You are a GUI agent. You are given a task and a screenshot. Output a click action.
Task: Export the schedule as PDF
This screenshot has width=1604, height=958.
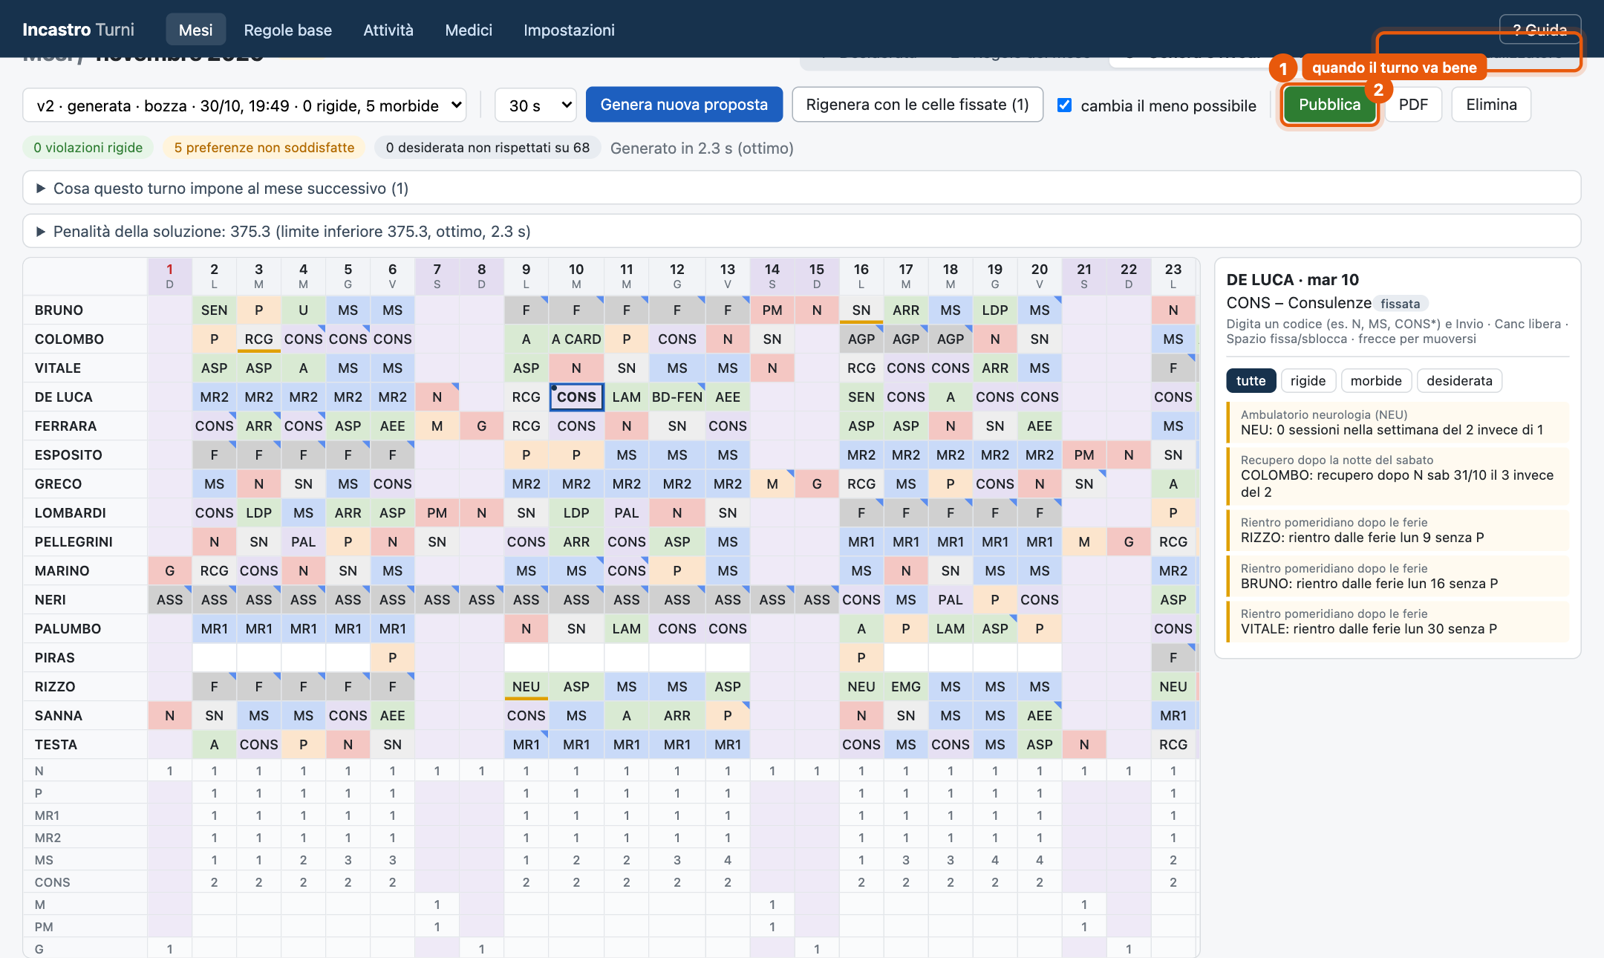(x=1413, y=105)
